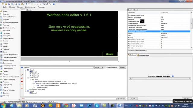Click the edit pencil icon beside the tree
The image size is (193, 108).
pyautogui.click(x=22, y=75)
